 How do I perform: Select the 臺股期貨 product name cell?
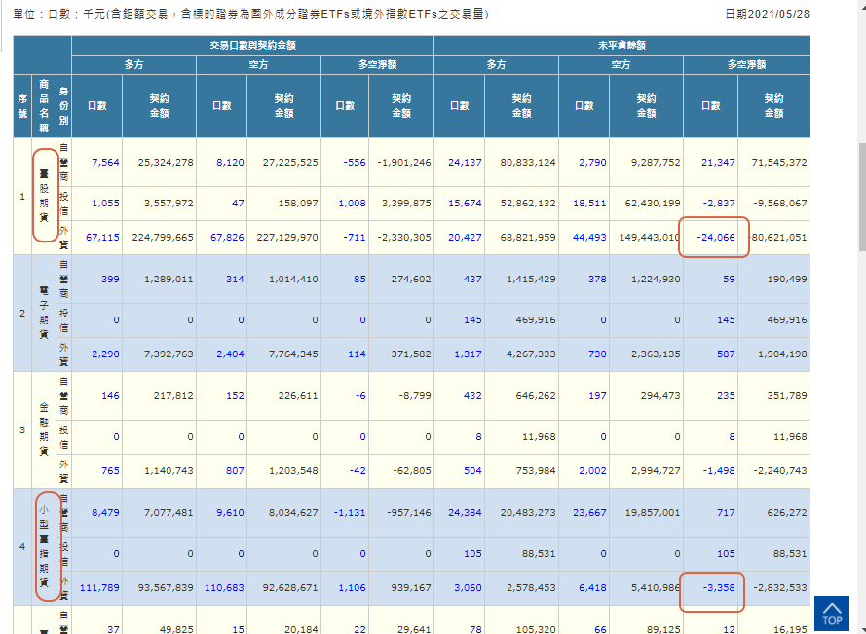point(44,196)
